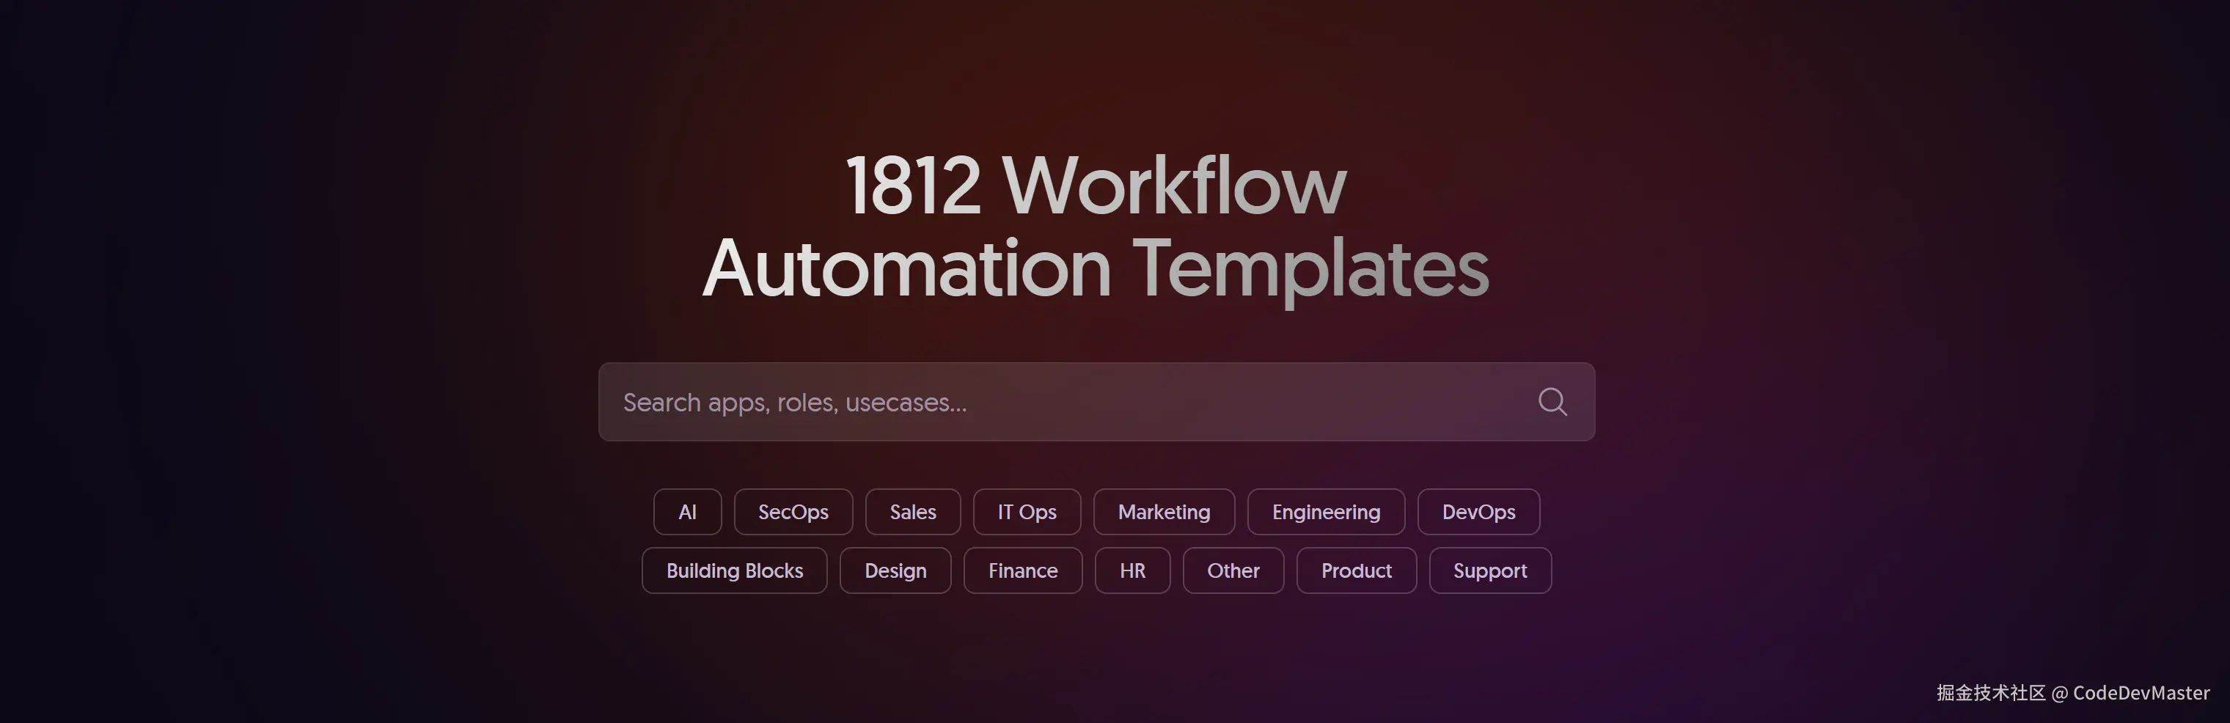Select the HR category filter
The width and height of the screenshot is (2230, 723).
(x=1132, y=570)
